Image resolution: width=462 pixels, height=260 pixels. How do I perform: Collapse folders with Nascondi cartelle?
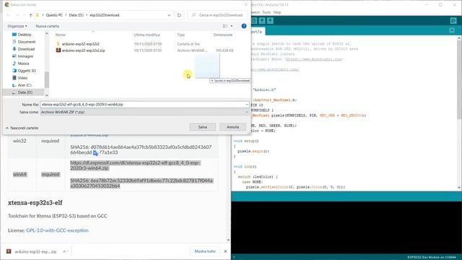(x=22, y=128)
